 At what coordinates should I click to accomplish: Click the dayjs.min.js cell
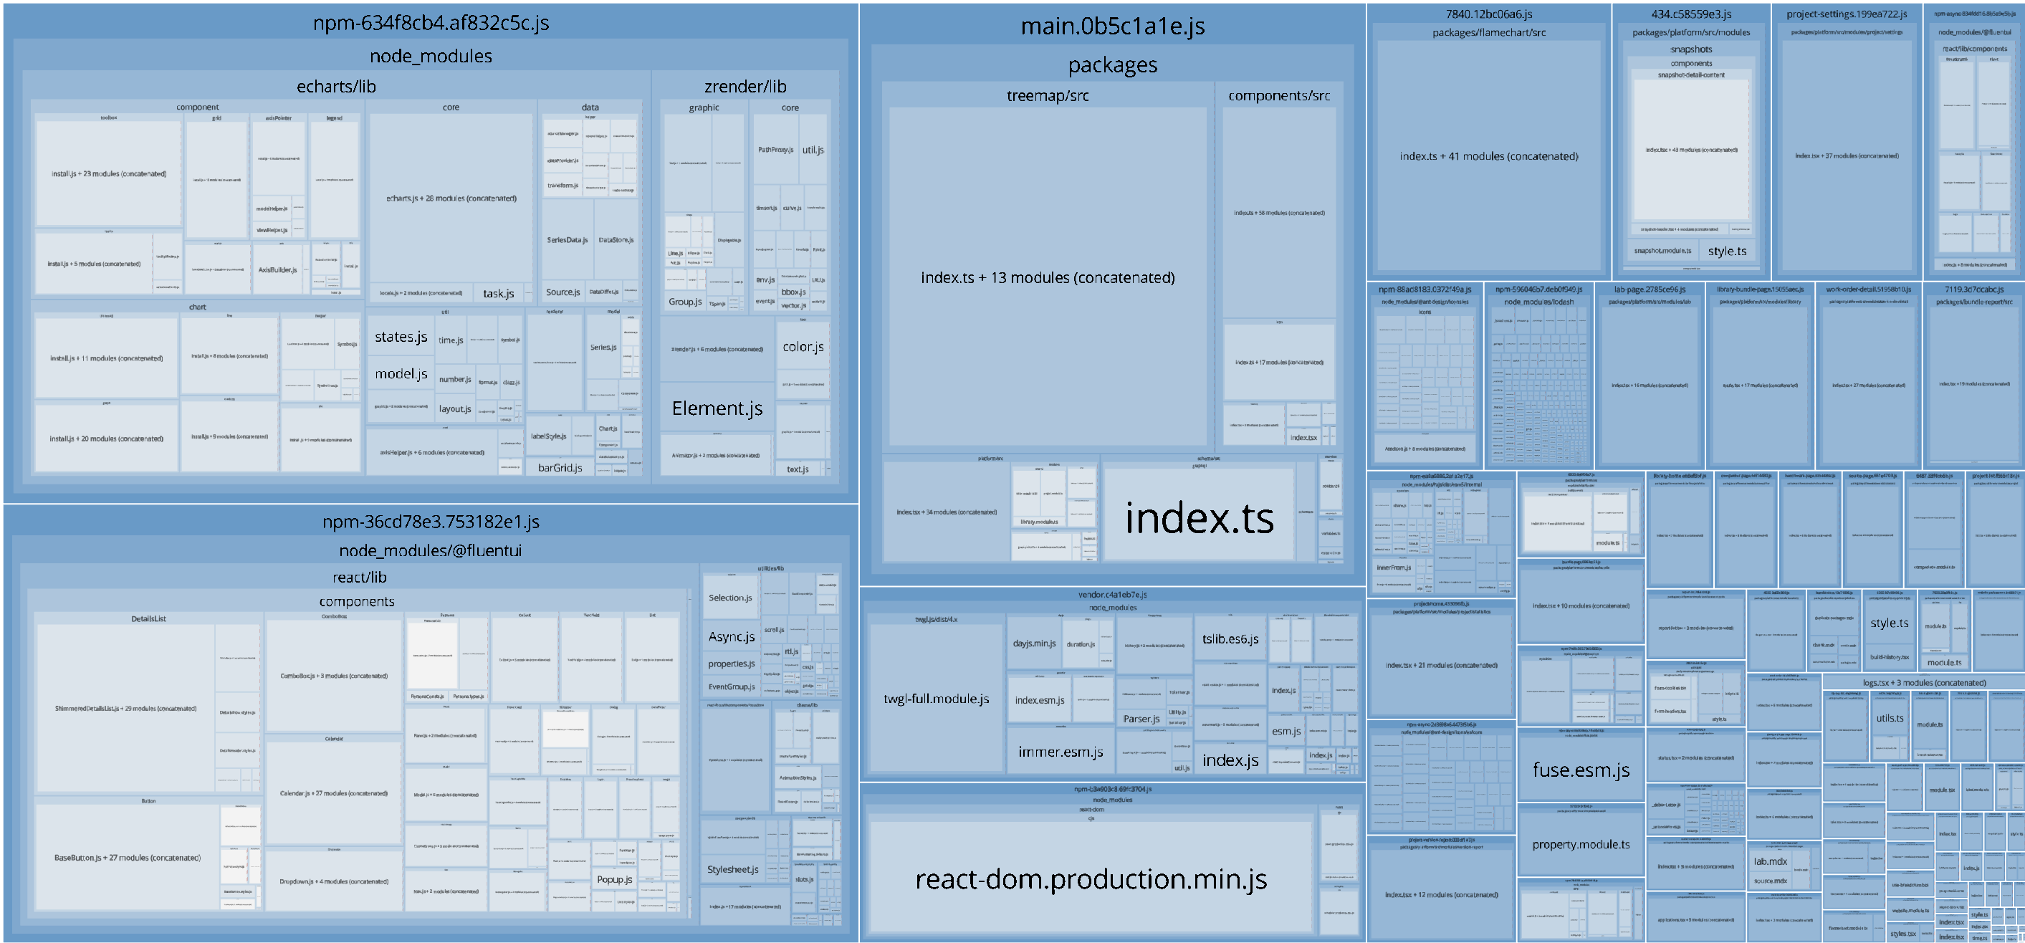pyautogui.click(x=1034, y=643)
